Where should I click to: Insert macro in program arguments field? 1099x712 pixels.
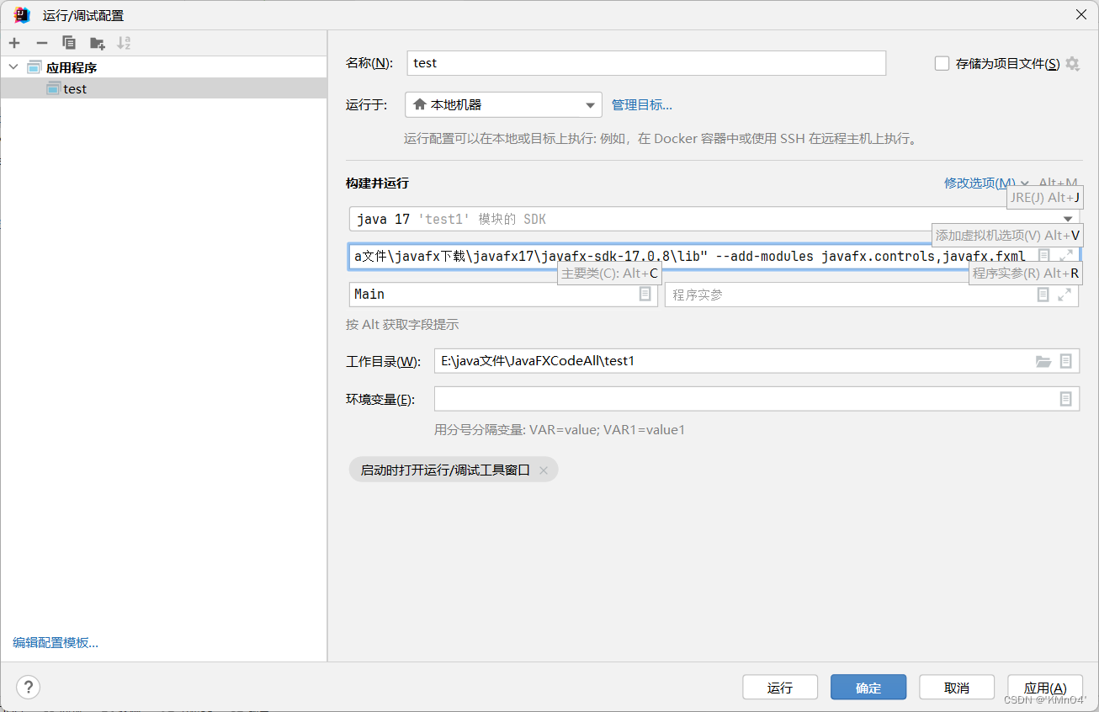point(1043,295)
